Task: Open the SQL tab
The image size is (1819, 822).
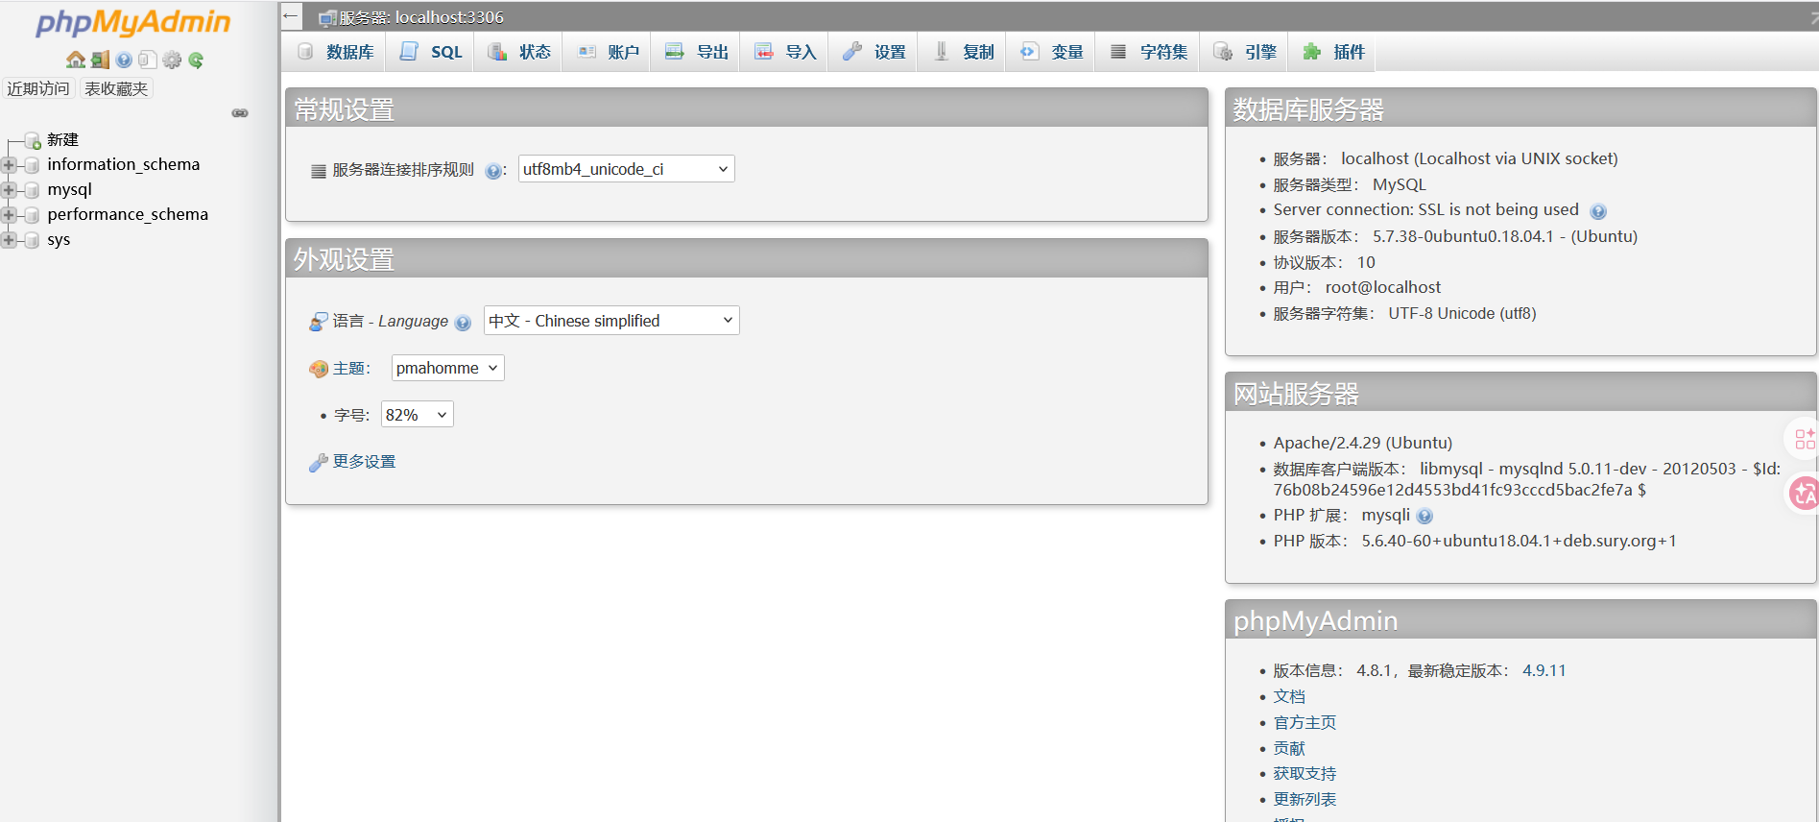Action: pyautogui.click(x=431, y=52)
